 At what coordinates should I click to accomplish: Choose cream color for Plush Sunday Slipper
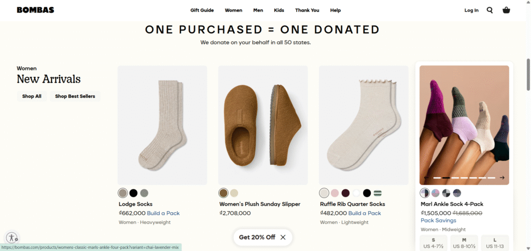(x=234, y=193)
